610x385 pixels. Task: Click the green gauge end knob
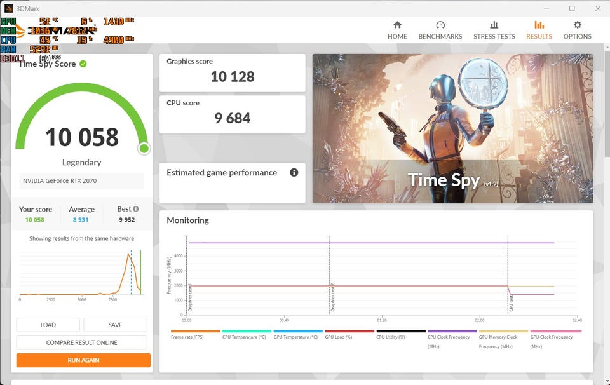point(144,148)
